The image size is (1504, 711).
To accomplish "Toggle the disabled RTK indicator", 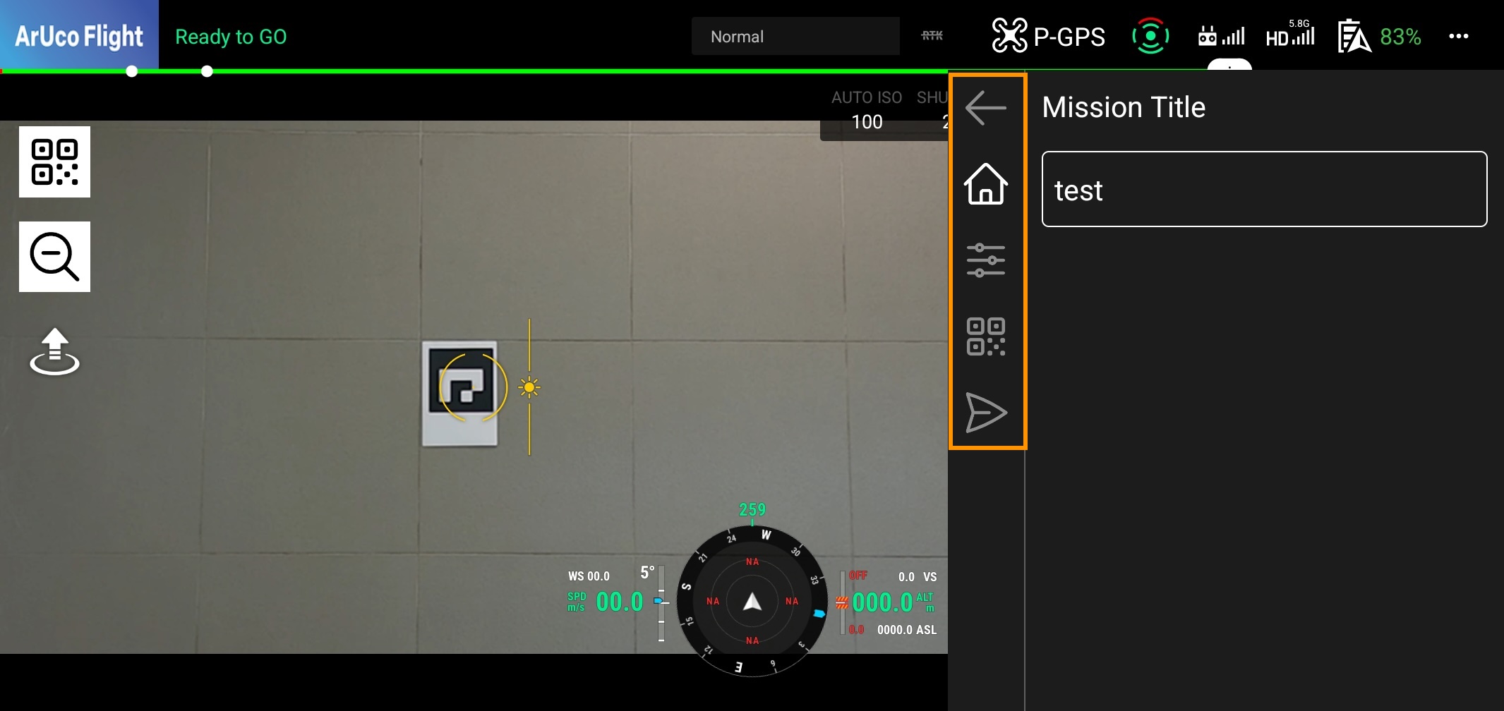I will point(933,35).
